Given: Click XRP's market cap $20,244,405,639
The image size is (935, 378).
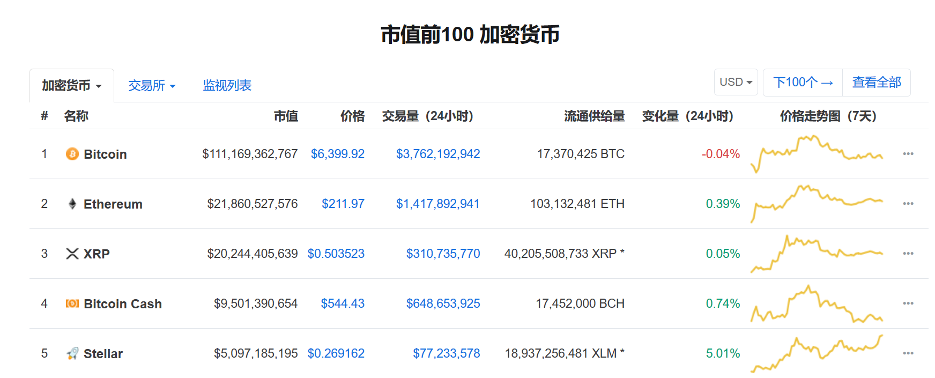Looking at the screenshot, I should coord(253,254).
